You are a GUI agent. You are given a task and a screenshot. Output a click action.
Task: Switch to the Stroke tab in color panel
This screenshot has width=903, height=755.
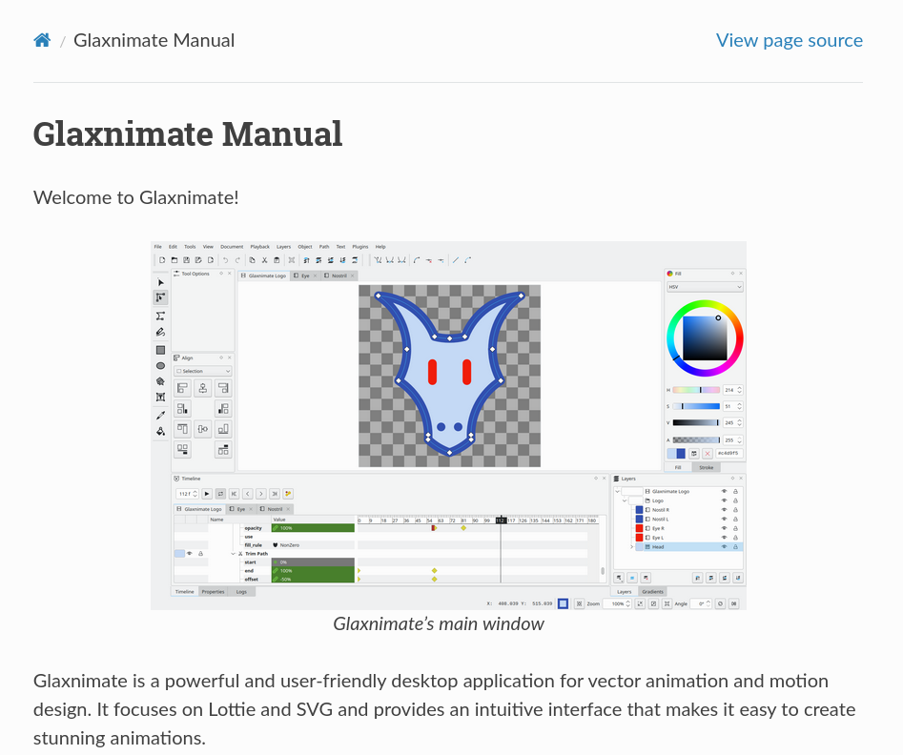click(x=706, y=468)
